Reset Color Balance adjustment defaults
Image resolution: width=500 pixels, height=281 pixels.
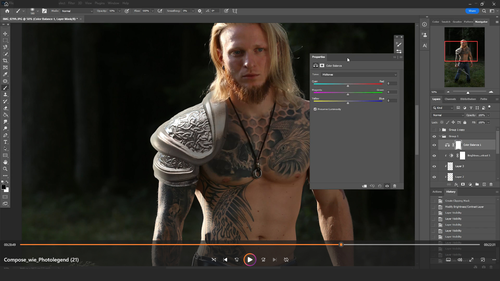(x=380, y=186)
